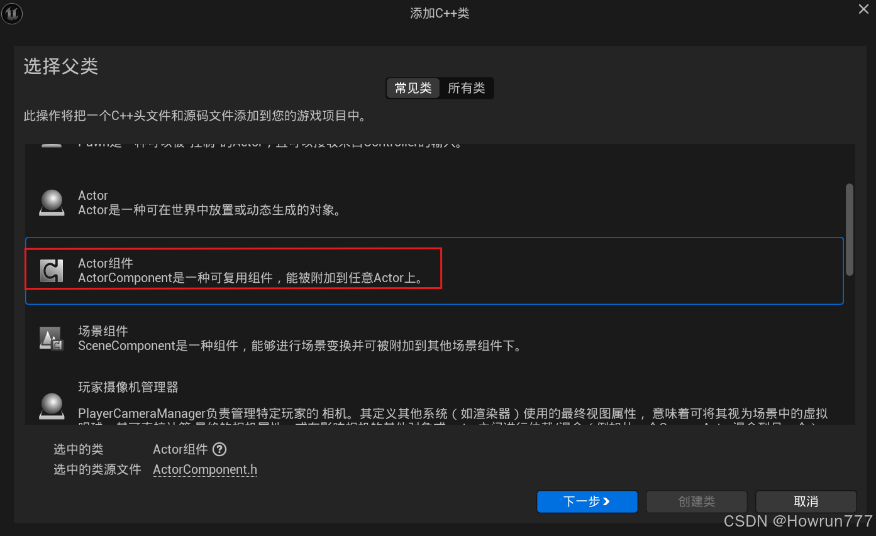Select the Actor组件 component icon

(51, 271)
